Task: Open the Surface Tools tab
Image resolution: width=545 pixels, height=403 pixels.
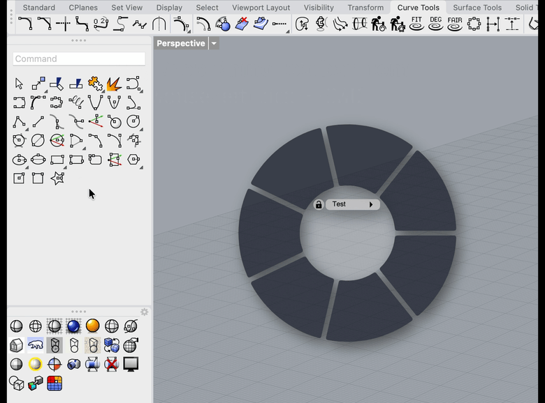Action: tap(477, 7)
